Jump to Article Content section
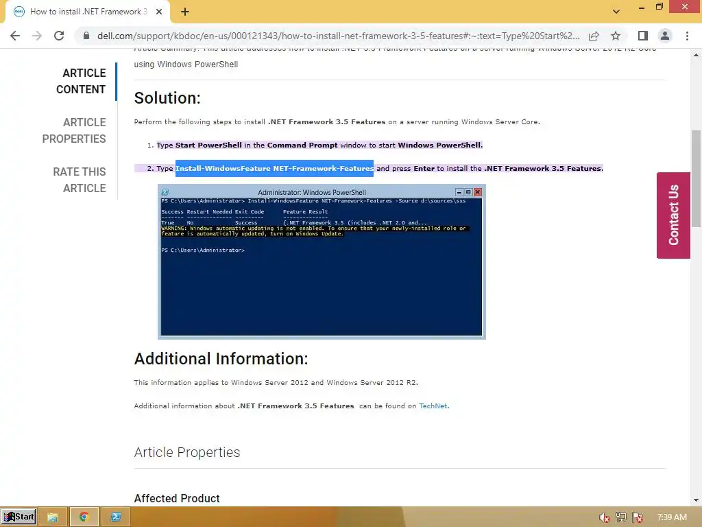The image size is (702, 527). click(x=81, y=81)
